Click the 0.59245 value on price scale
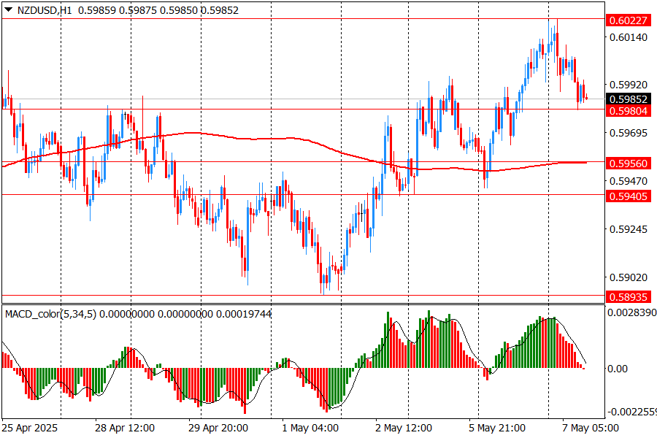The height and width of the screenshot is (438, 657). tap(626, 229)
